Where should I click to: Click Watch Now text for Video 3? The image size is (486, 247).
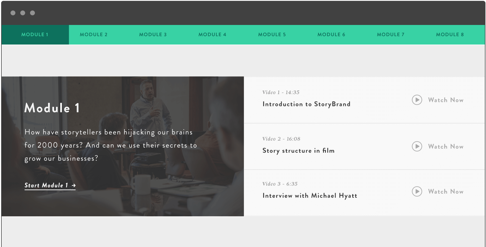[x=446, y=192]
